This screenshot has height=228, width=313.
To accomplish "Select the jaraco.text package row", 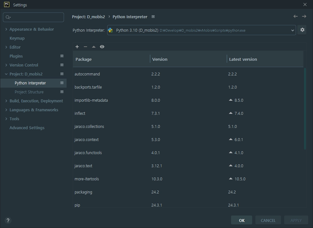I will coord(188,166).
